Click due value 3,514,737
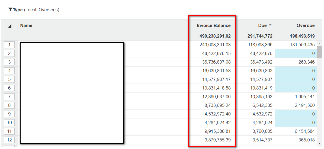Image resolution: width=324 pixels, height=149 pixels. 263,140
